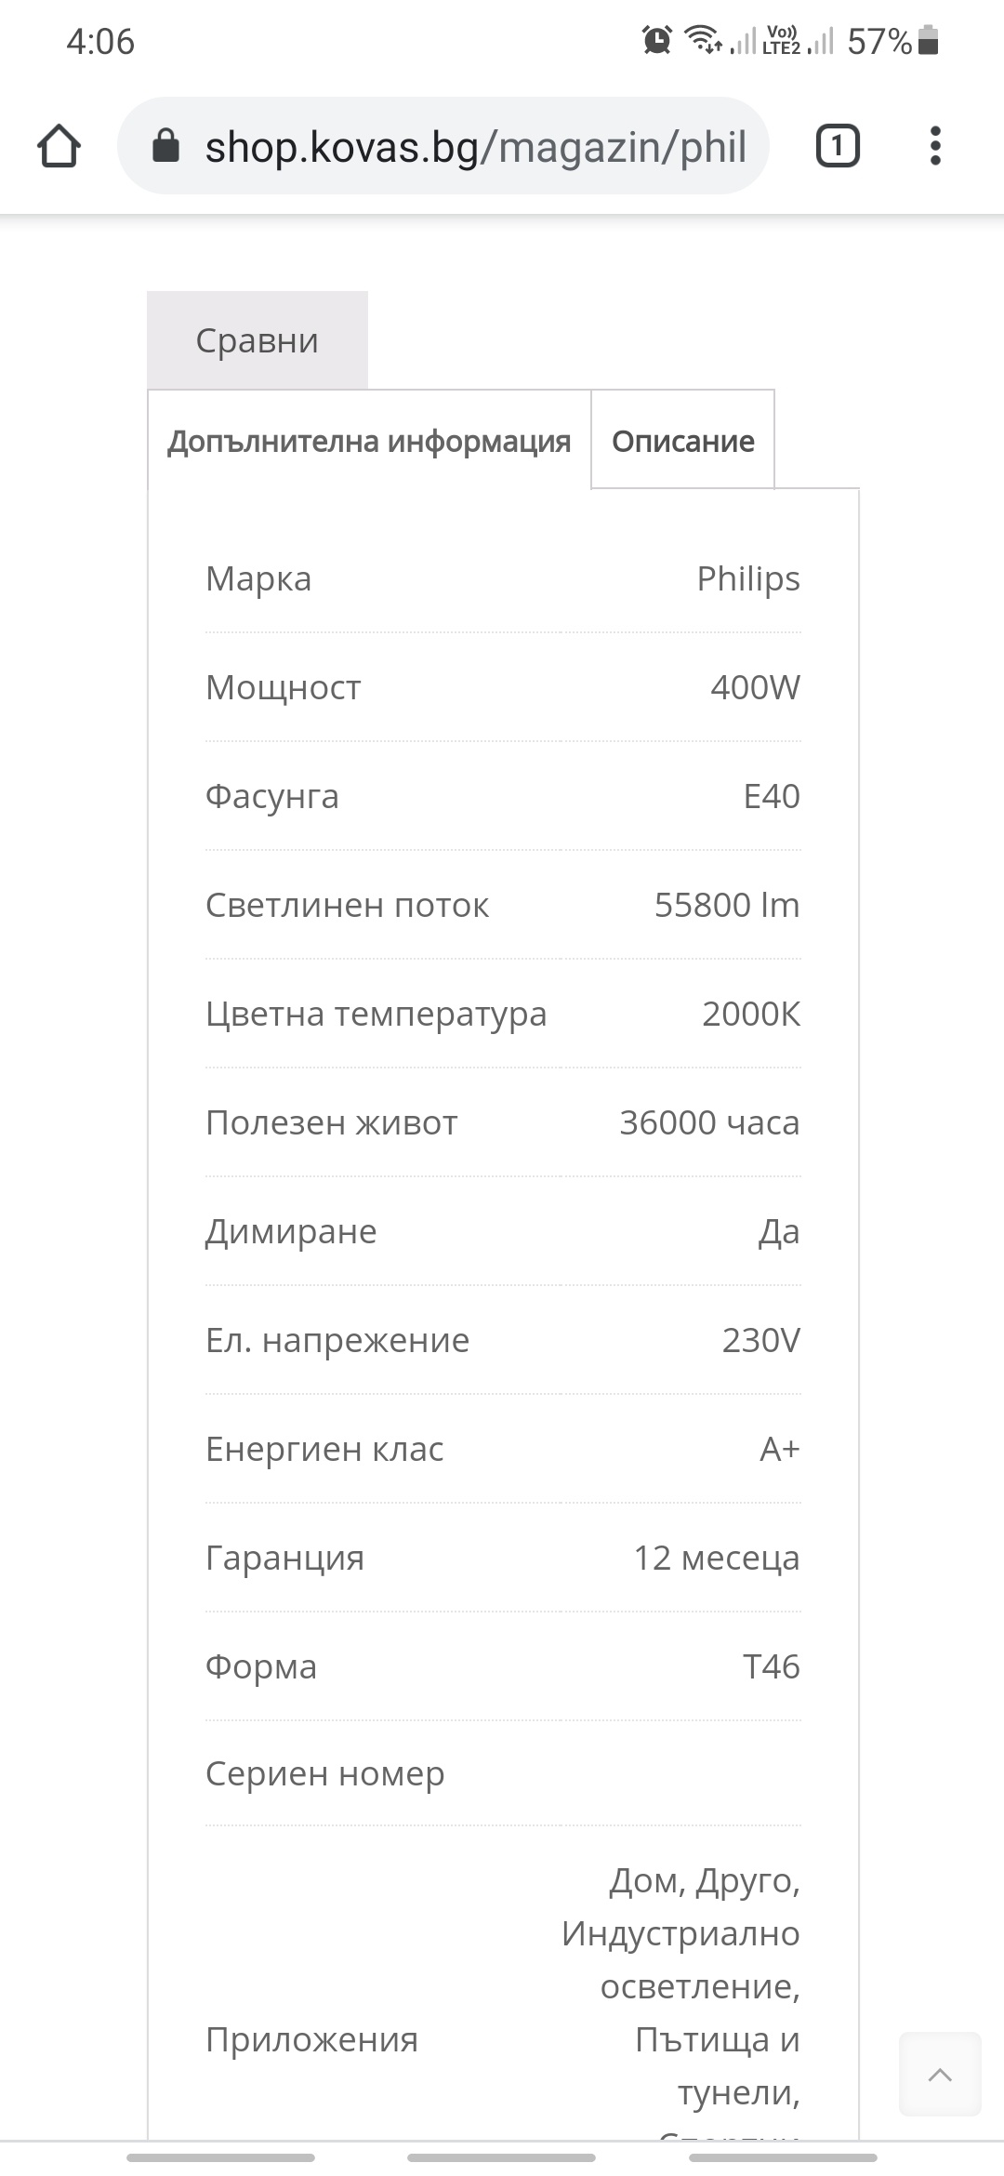Click the Philips brand value
The image size is (1004, 2176).
748,578
